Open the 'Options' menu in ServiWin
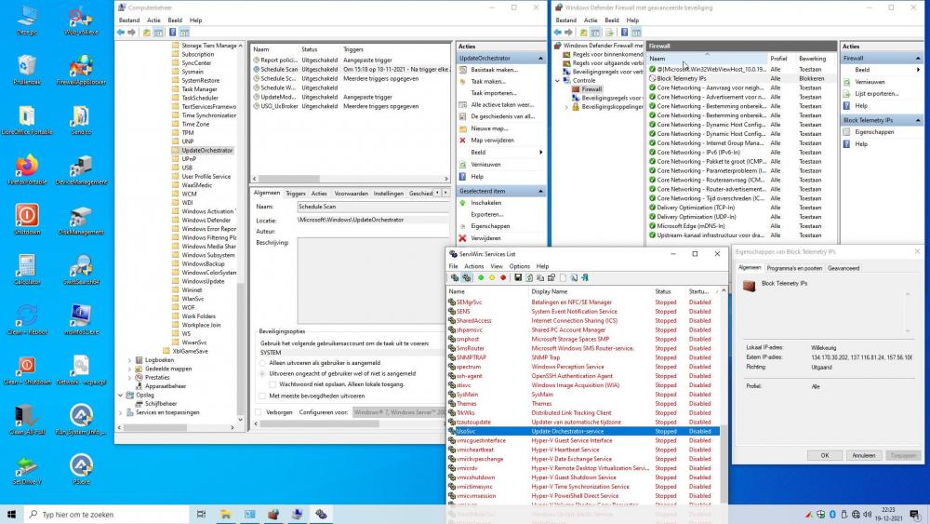Viewport: 930px width, 524px height. click(519, 266)
